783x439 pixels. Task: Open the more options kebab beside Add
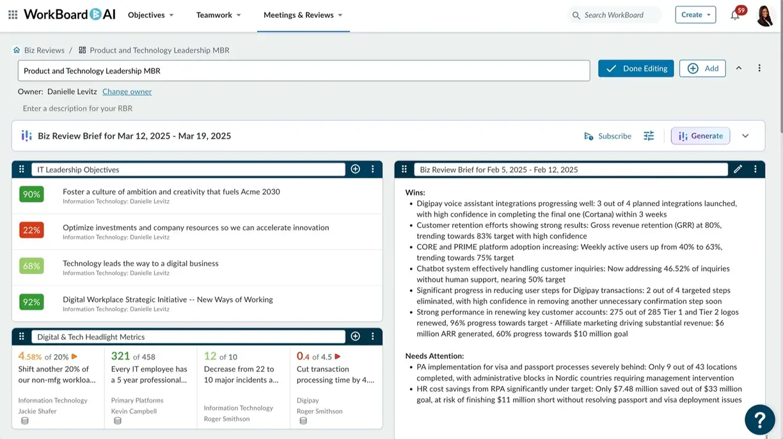(x=759, y=68)
